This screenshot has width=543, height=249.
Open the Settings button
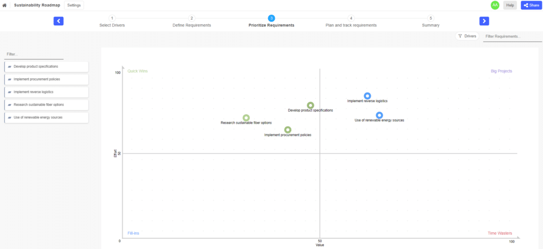point(74,5)
